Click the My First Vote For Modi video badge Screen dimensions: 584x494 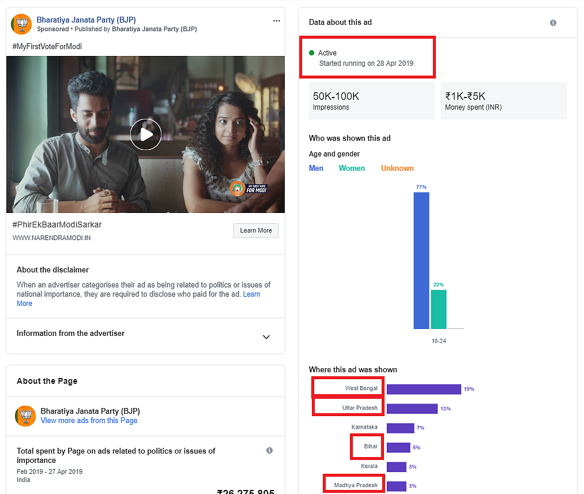pyautogui.click(x=248, y=189)
